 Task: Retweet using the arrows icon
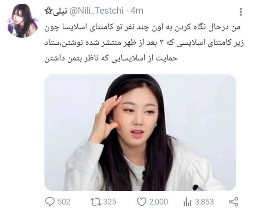pyautogui.click(x=95, y=202)
